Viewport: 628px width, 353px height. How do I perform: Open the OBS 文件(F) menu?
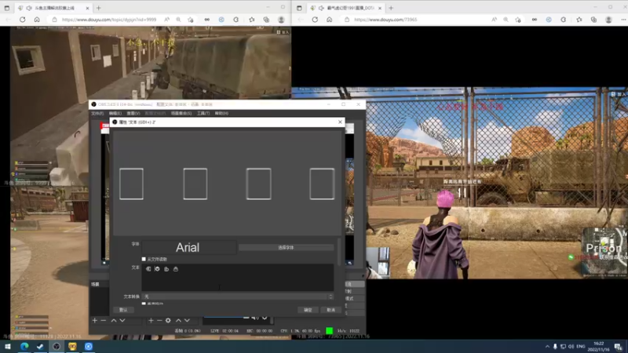tap(97, 113)
